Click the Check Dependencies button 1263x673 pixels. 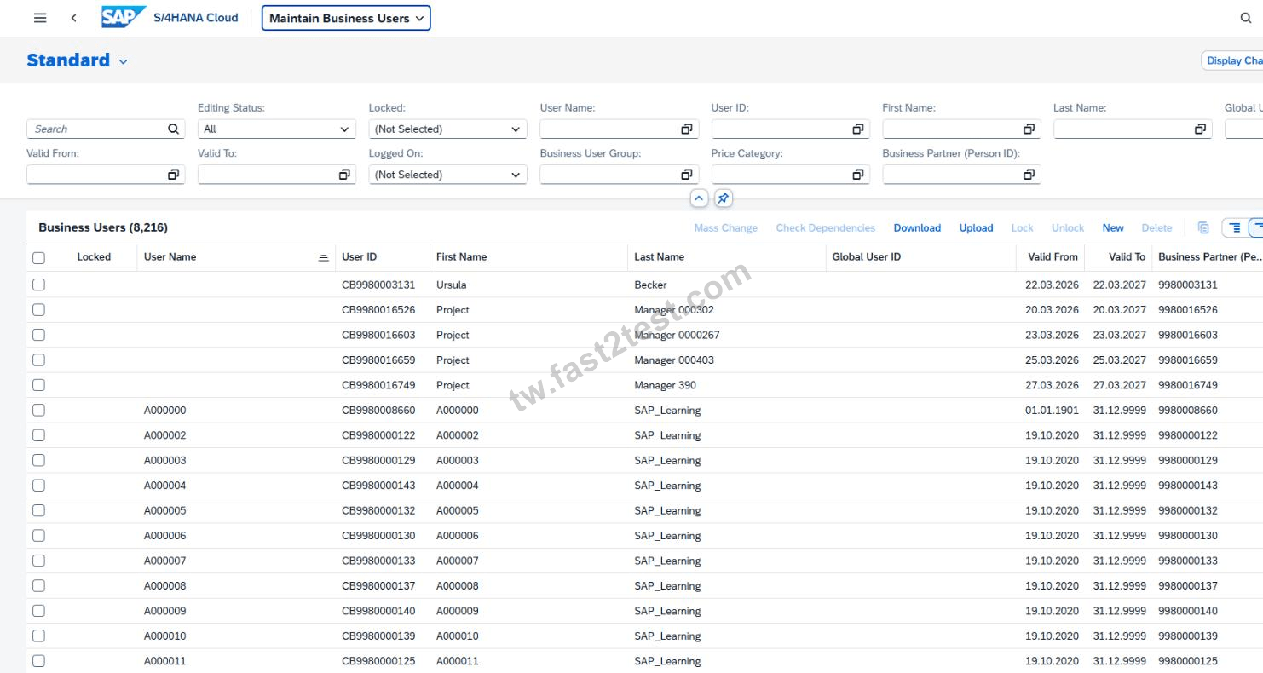coord(825,228)
